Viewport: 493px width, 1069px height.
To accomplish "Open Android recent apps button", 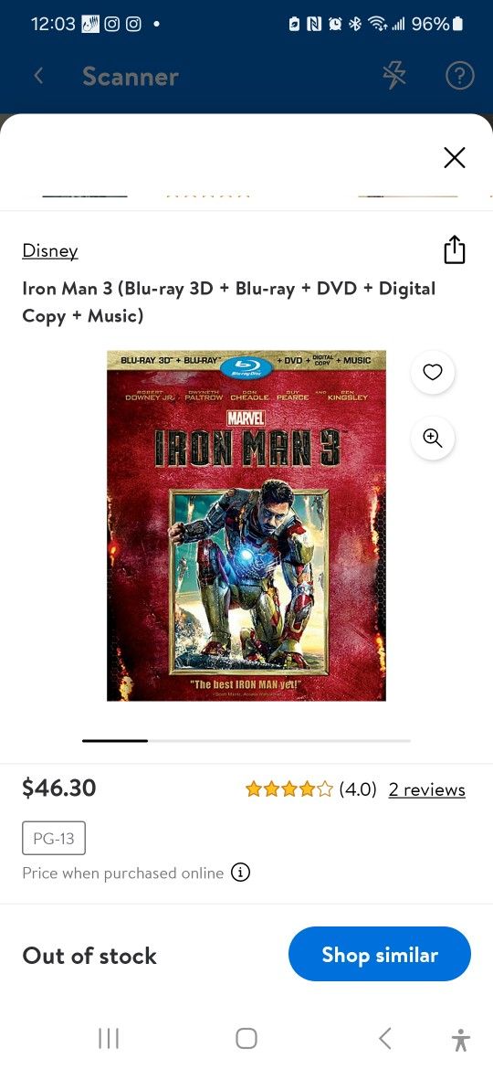I will (109, 1038).
